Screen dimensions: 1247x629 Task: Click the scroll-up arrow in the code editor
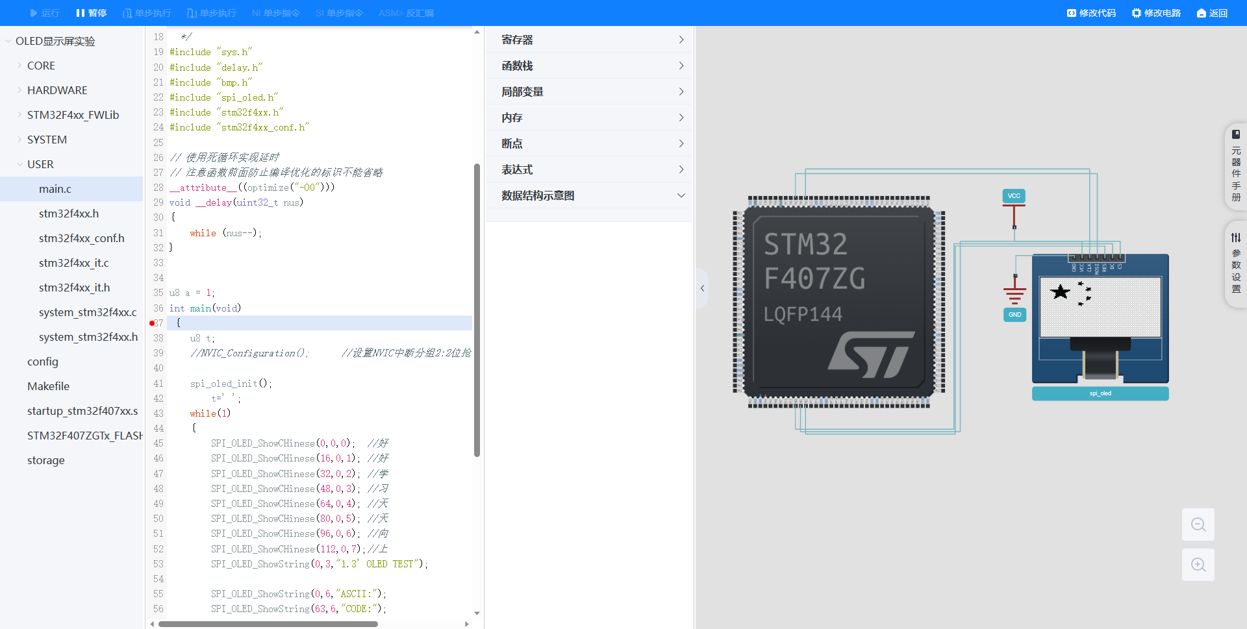tap(477, 32)
